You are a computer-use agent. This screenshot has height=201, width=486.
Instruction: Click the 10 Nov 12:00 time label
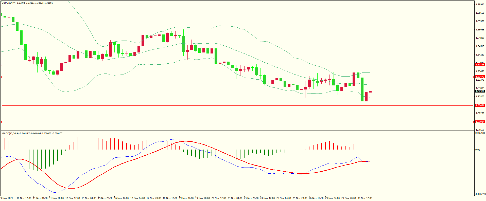(24, 198)
